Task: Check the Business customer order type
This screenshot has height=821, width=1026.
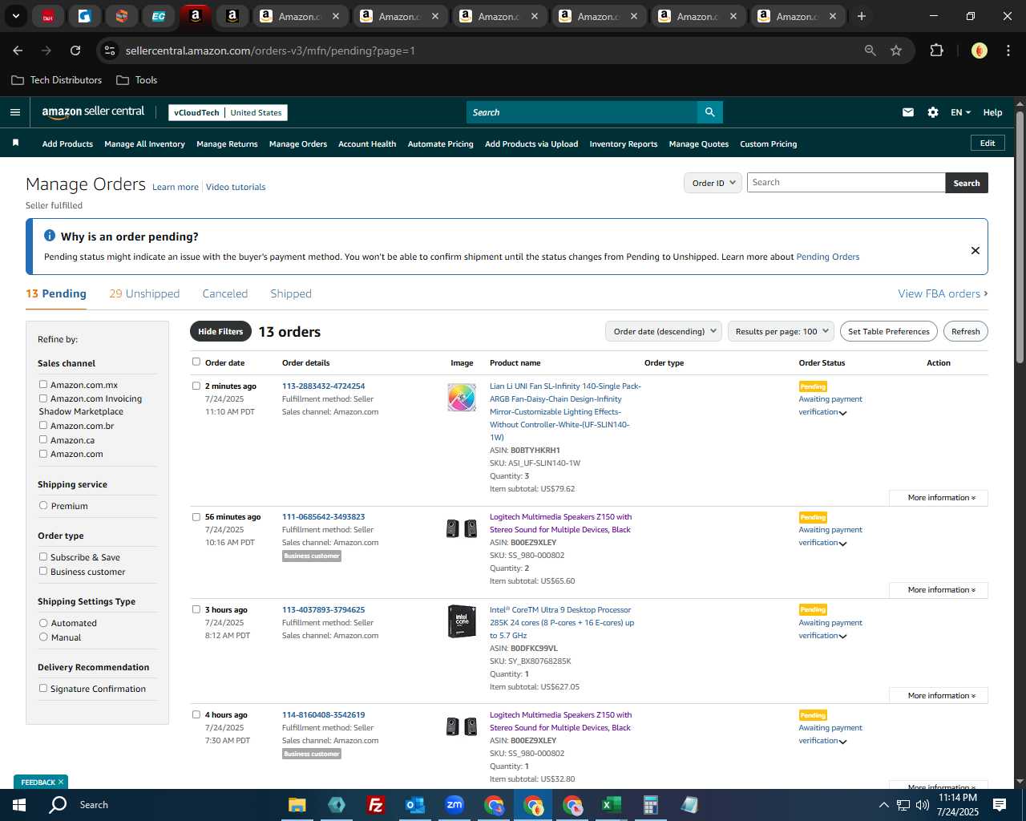Action: click(43, 571)
